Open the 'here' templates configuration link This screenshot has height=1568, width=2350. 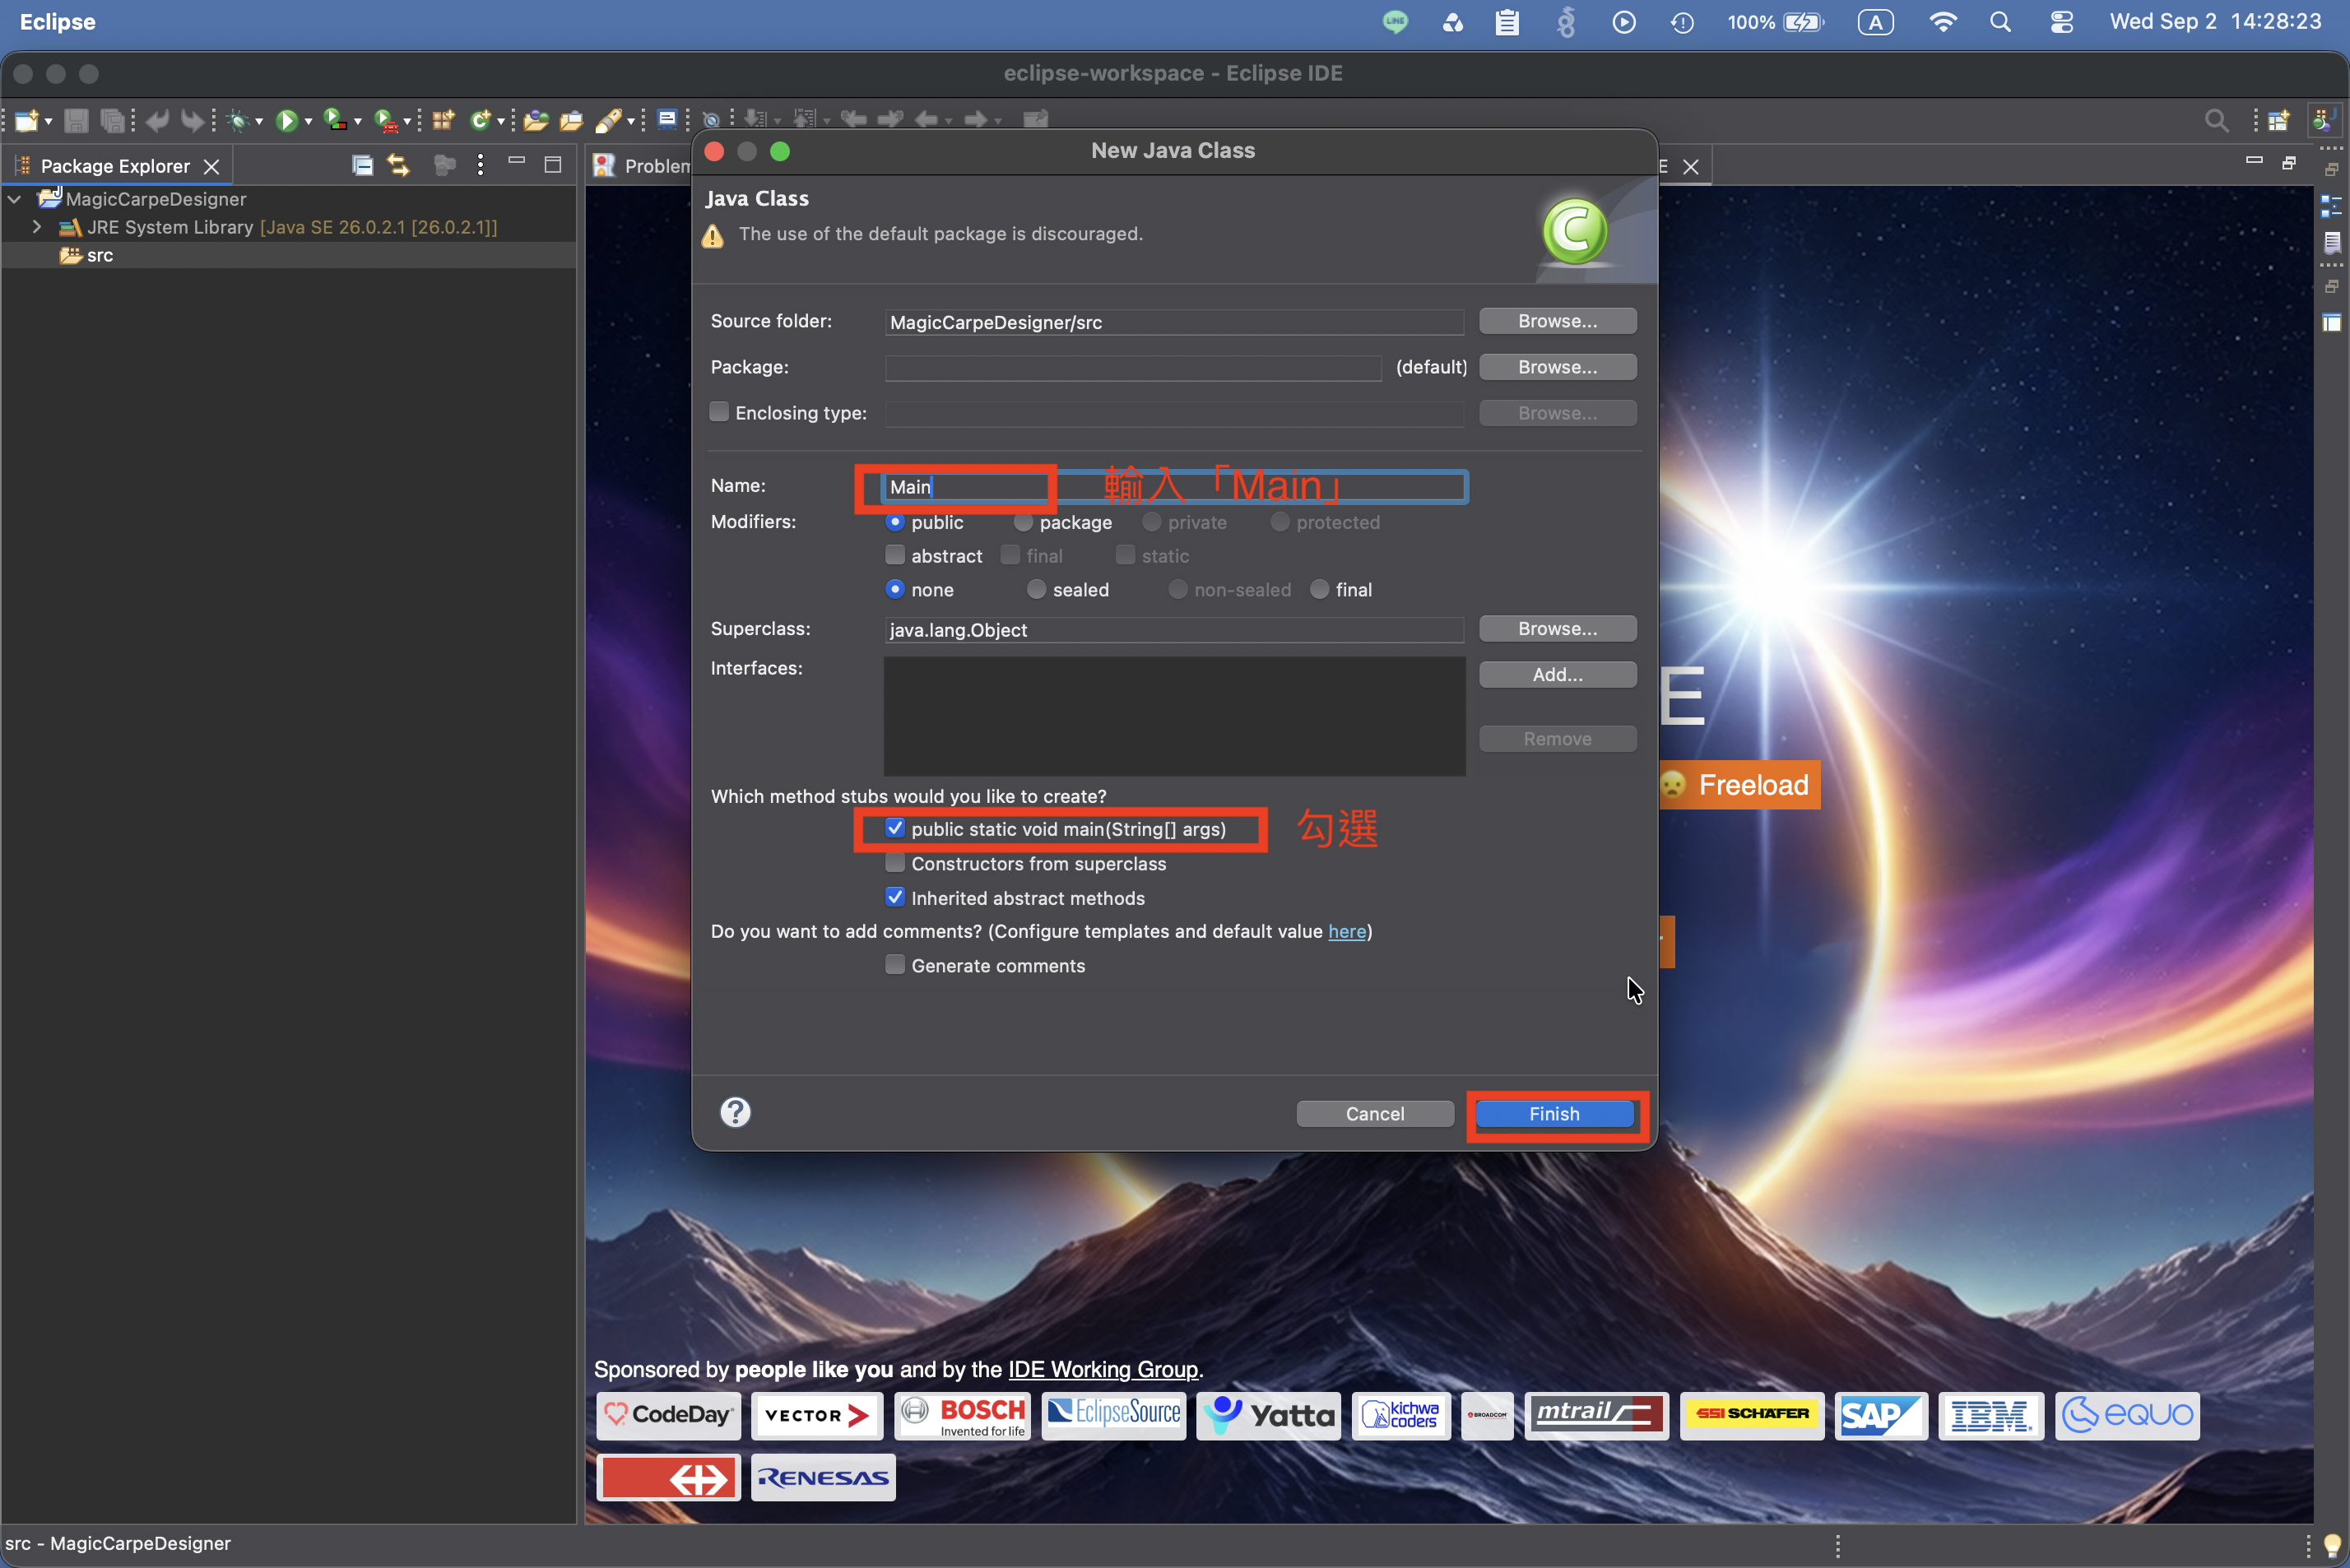[1346, 931]
